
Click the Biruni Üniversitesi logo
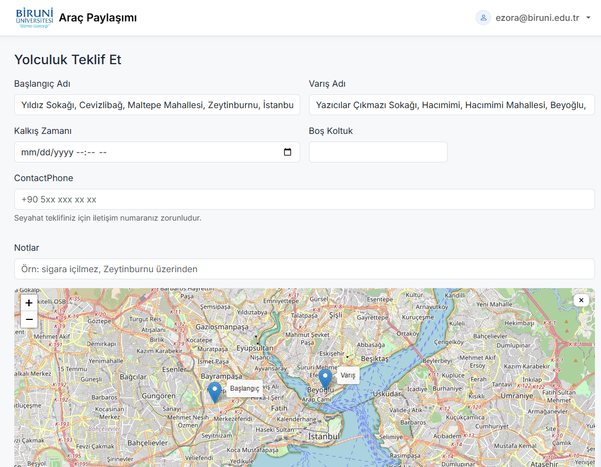point(35,18)
